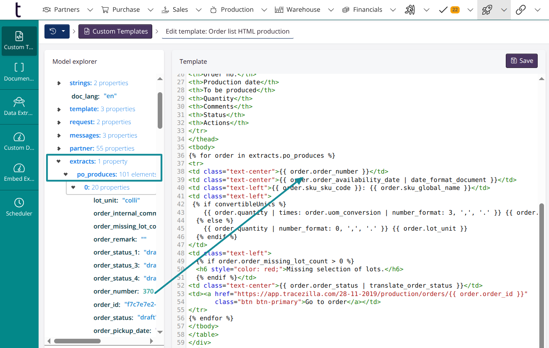The height and width of the screenshot is (348, 549).
Task: Open Custom Templates in the sidebar
Action: (19, 41)
